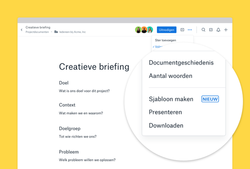Click the plus icon to create new doc
Image resolution: width=250 pixels, height=169 pixels.
(226, 30)
